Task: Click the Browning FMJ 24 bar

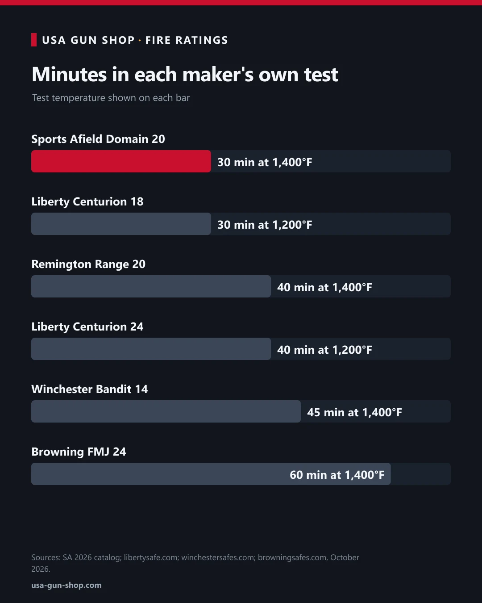Action: pyautogui.click(x=211, y=474)
